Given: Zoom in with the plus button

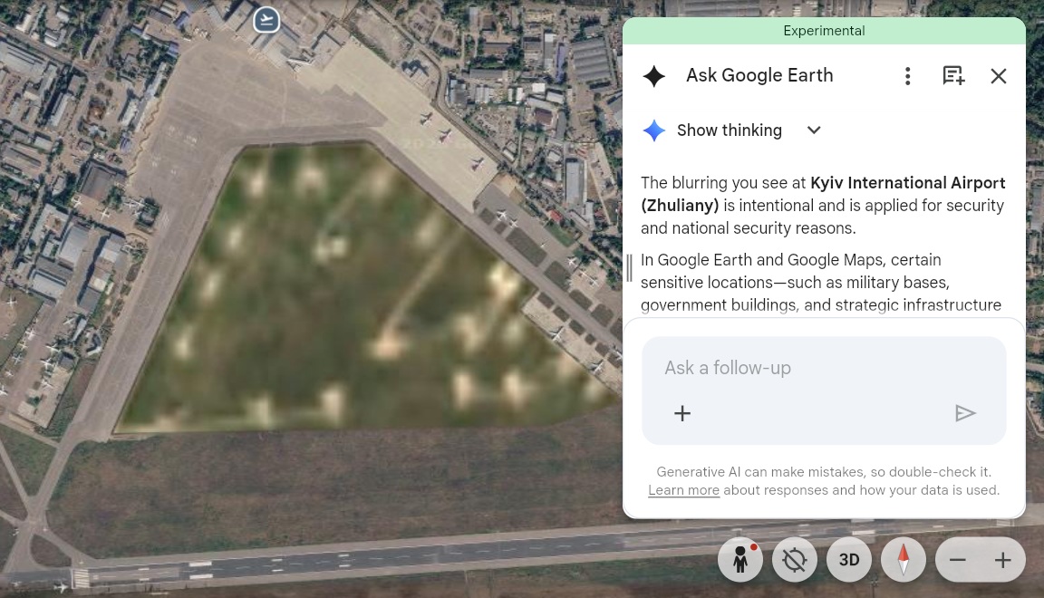Looking at the screenshot, I should 1002,560.
